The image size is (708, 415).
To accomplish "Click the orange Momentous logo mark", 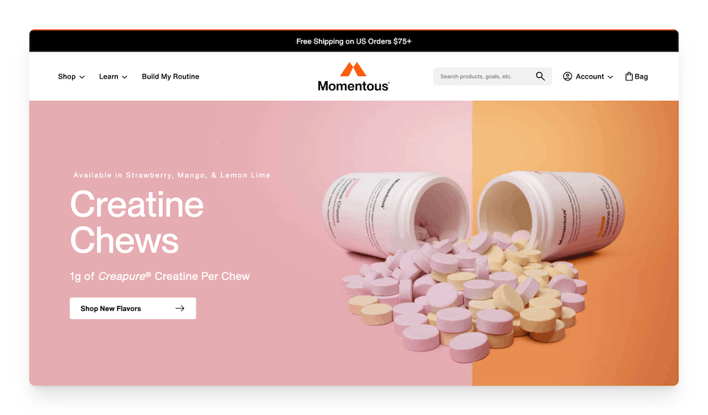I will (353, 69).
